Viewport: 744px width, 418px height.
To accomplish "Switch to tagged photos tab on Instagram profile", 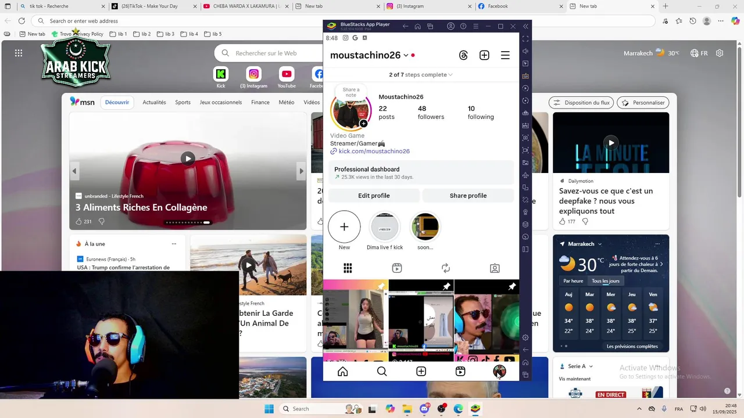I will point(495,268).
